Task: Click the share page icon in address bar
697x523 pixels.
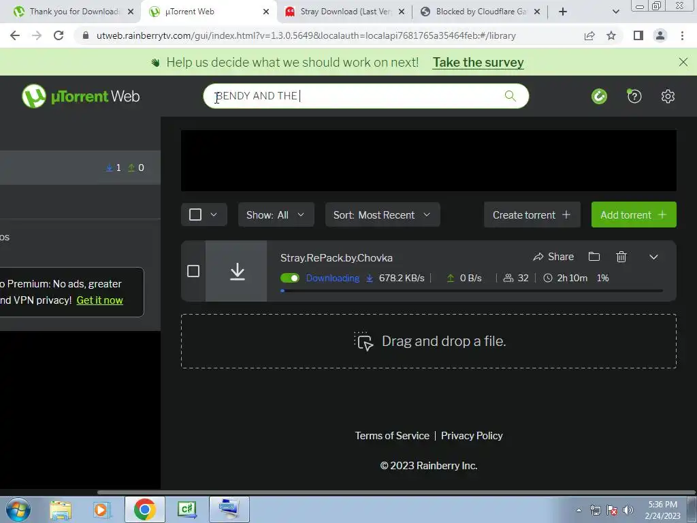Action: [x=589, y=35]
